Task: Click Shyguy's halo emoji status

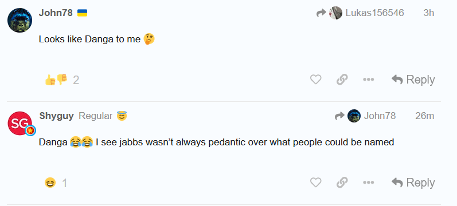Action: pos(122,116)
